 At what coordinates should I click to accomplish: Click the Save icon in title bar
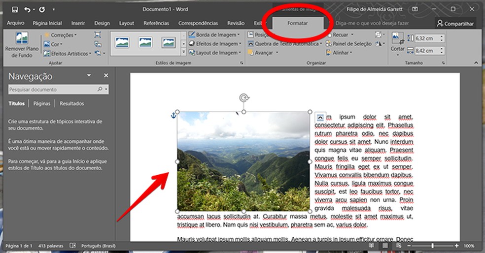[14, 9]
